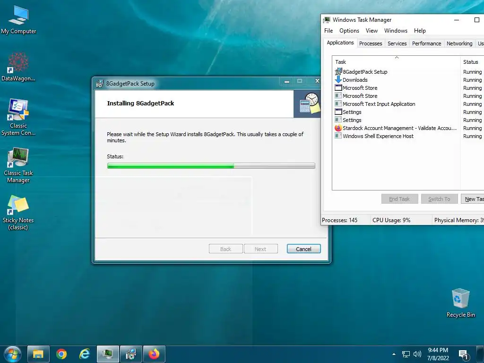Image resolution: width=484 pixels, height=363 pixels.
Task: Switch to 8GadgetPack installer taskbar button
Action: [131, 354]
